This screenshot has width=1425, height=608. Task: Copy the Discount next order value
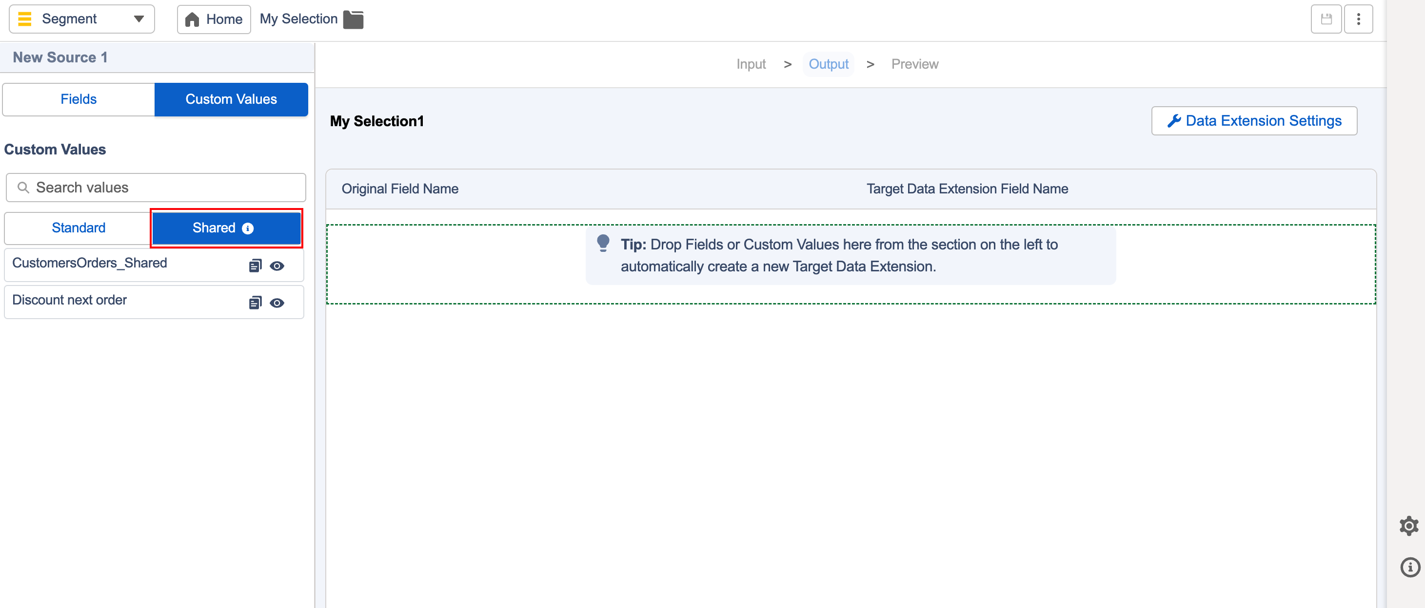coord(255,303)
